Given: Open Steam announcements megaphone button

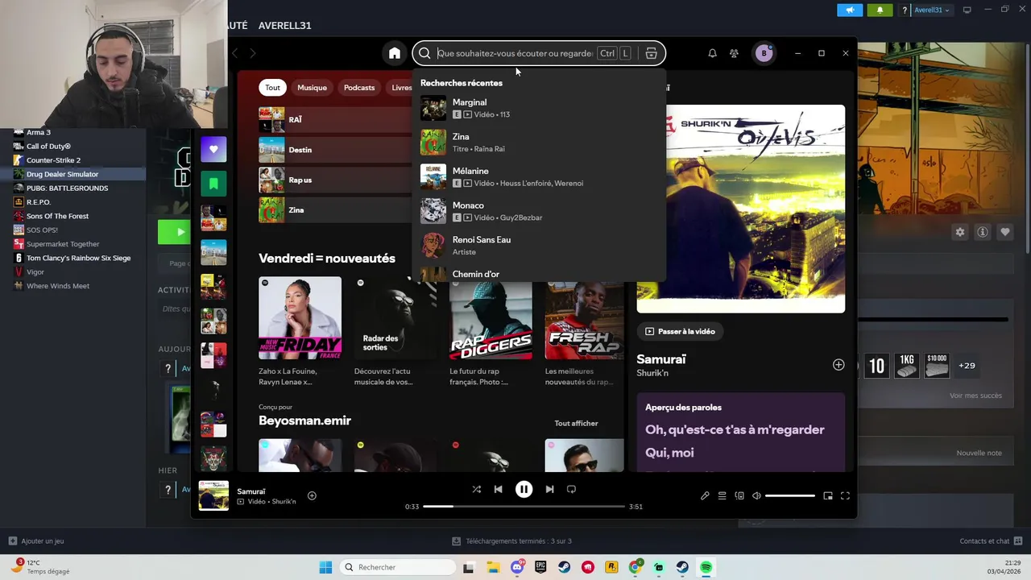Looking at the screenshot, I should pyautogui.click(x=850, y=10).
